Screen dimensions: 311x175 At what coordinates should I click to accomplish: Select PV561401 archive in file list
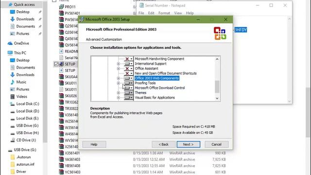(72, 13)
